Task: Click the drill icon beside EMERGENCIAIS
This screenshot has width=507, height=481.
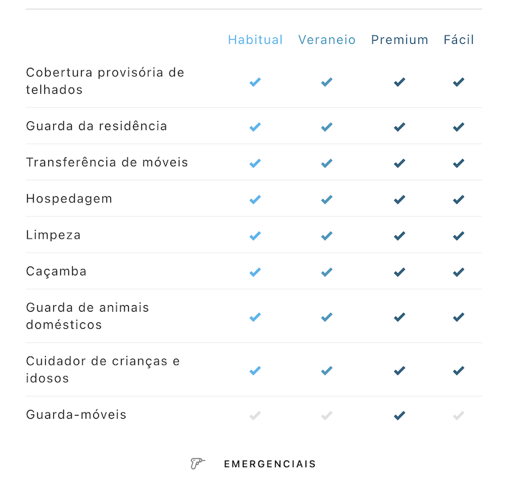Action: pos(198,463)
